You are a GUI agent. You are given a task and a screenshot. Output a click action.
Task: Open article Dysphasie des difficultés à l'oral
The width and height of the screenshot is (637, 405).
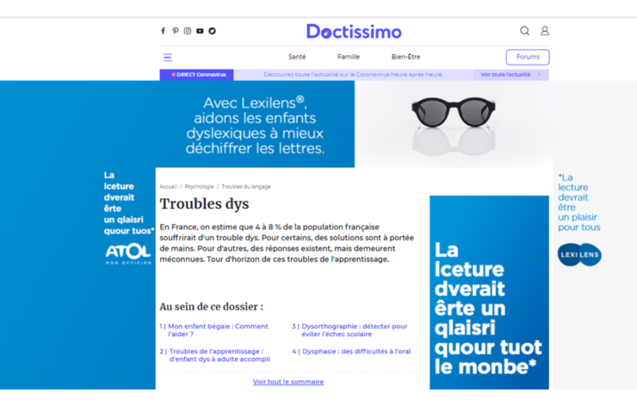tap(356, 352)
